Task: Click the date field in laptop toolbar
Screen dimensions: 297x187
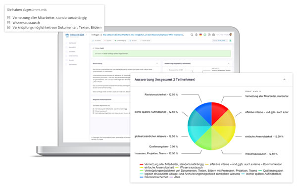Action: (x=220, y=41)
